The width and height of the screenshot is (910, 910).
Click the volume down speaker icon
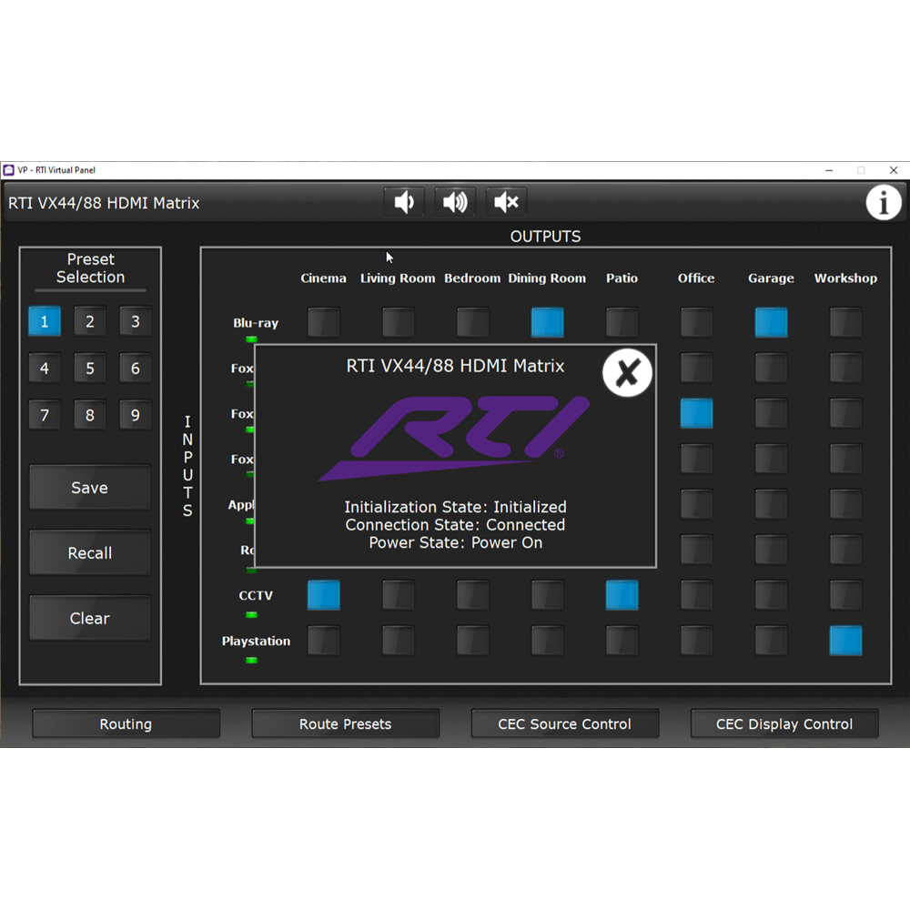point(404,202)
